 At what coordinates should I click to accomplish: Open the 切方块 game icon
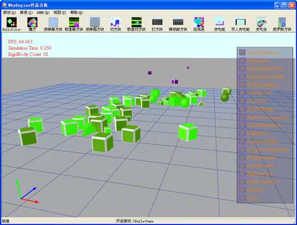tap(116, 22)
